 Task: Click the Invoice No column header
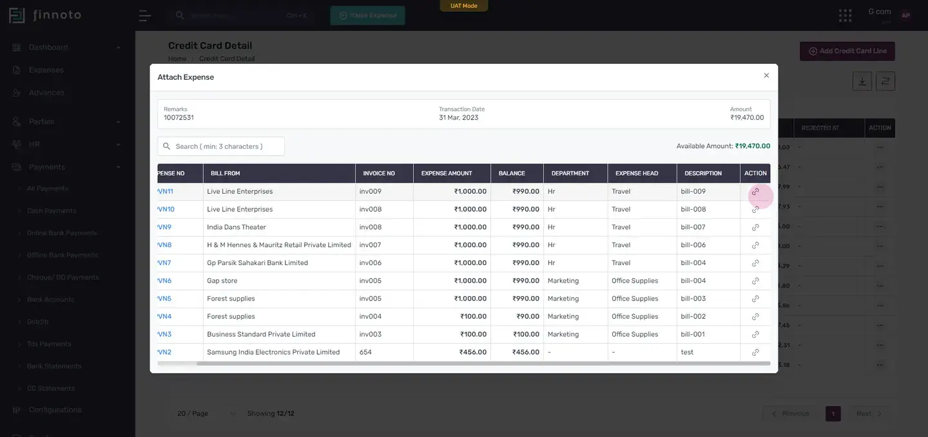[384, 173]
